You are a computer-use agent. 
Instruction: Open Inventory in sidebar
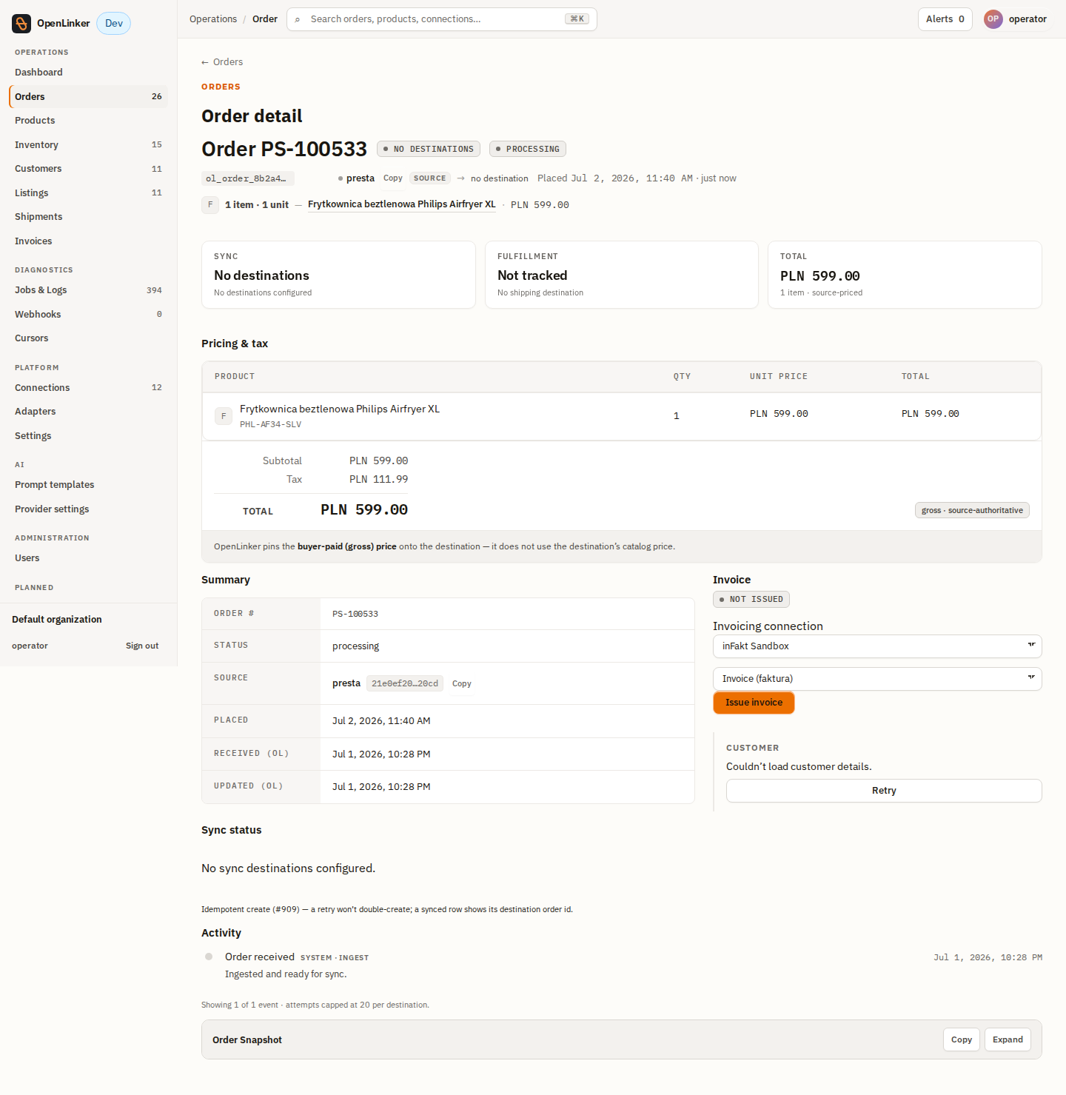point(88,145)
